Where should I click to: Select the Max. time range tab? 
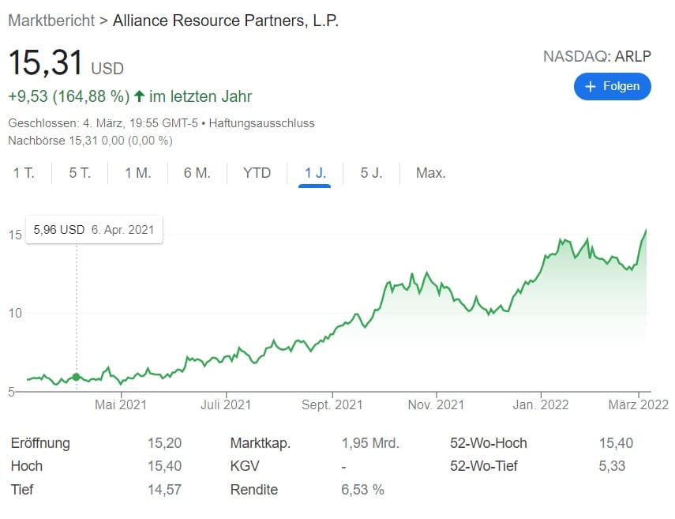click(x=430, y=173)
